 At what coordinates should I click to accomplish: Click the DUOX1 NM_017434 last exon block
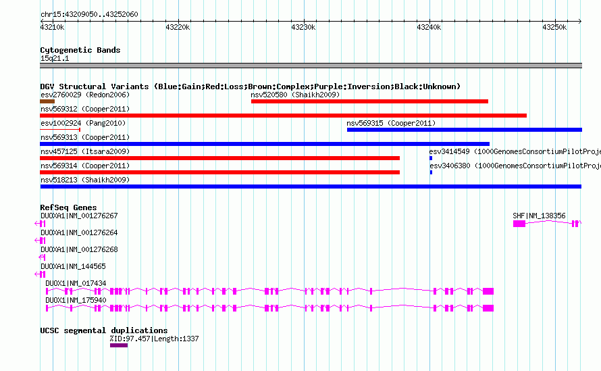(488, 291)
